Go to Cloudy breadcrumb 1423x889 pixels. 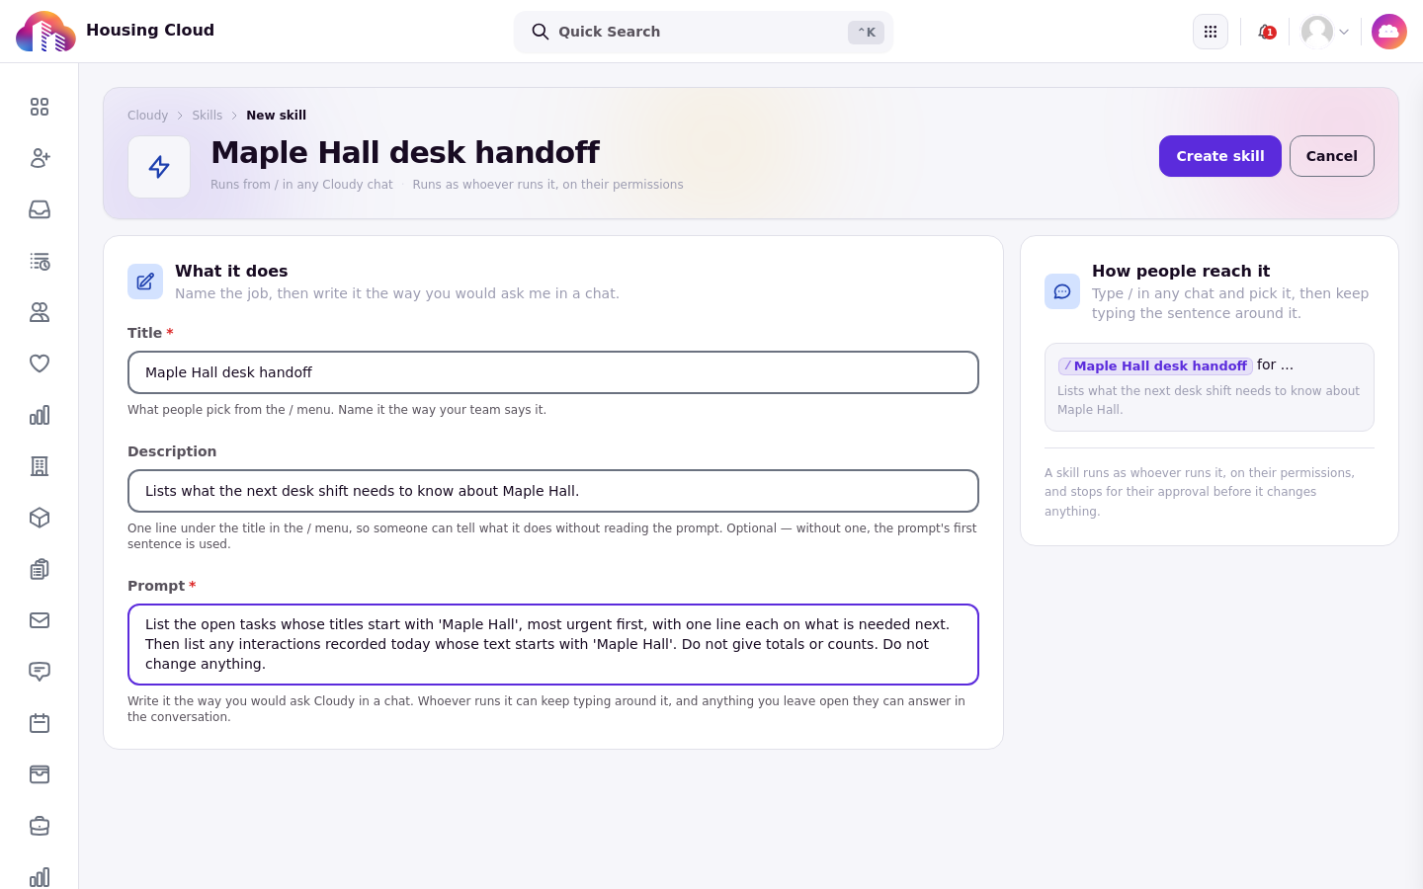[148, 116]
